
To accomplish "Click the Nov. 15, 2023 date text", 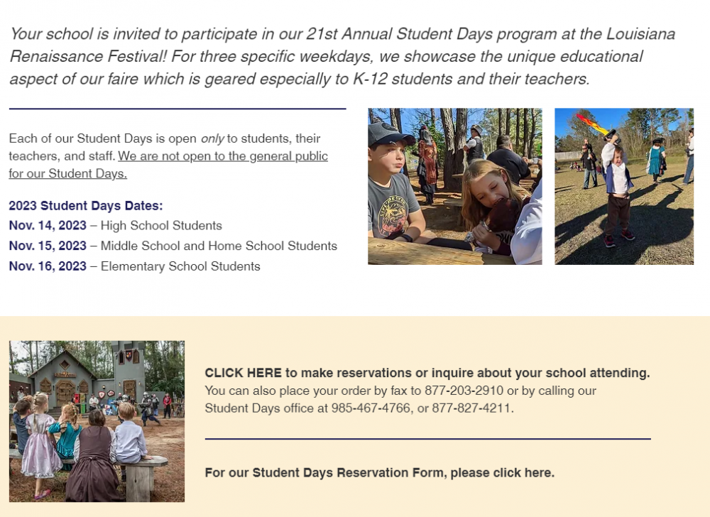I will 48,246.
